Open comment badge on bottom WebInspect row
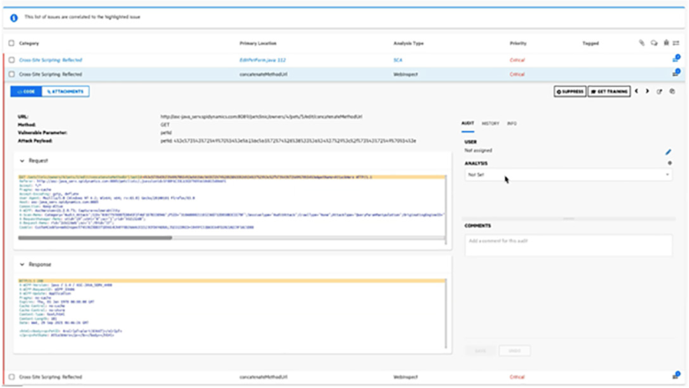Image resolution: width=689 pixels, height=388 pixels. [x=676, y=376]
